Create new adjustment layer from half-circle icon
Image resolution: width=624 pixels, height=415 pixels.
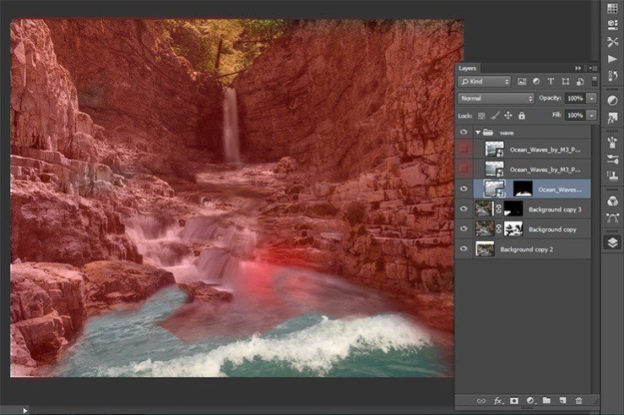(530, 400)
